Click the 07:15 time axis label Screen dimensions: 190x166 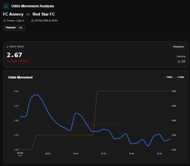click(x=104, y=154)
